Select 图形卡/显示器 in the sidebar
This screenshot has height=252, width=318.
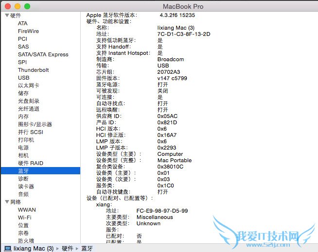coord(35,124)
